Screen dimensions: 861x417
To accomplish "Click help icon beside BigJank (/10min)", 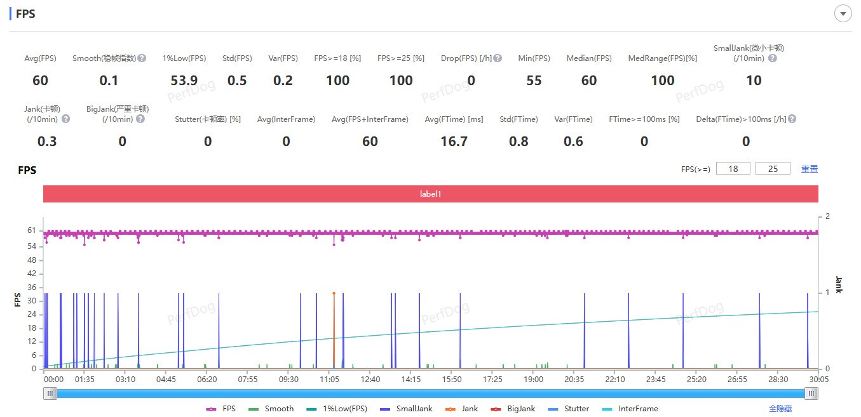I will tap(140, 119).
